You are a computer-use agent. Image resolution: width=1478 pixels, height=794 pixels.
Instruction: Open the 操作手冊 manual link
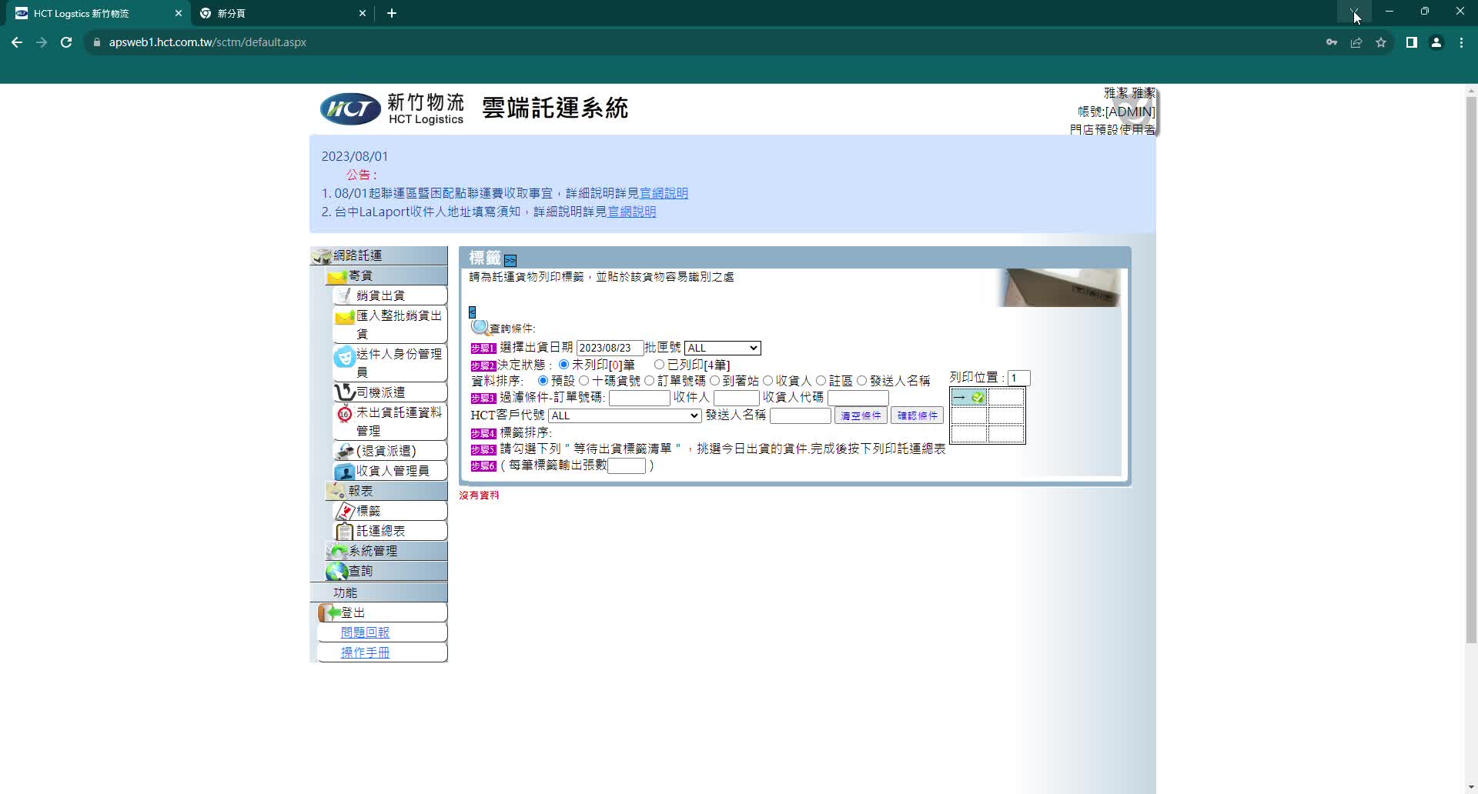[x=365, y=652]
